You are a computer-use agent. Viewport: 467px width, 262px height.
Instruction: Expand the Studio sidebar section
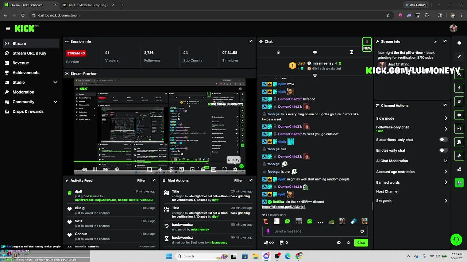point(55,82)
